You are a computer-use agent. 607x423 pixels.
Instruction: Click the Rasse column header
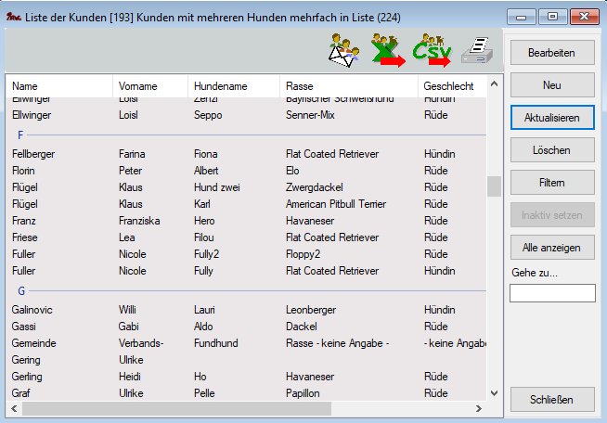[x=349, y=86]
